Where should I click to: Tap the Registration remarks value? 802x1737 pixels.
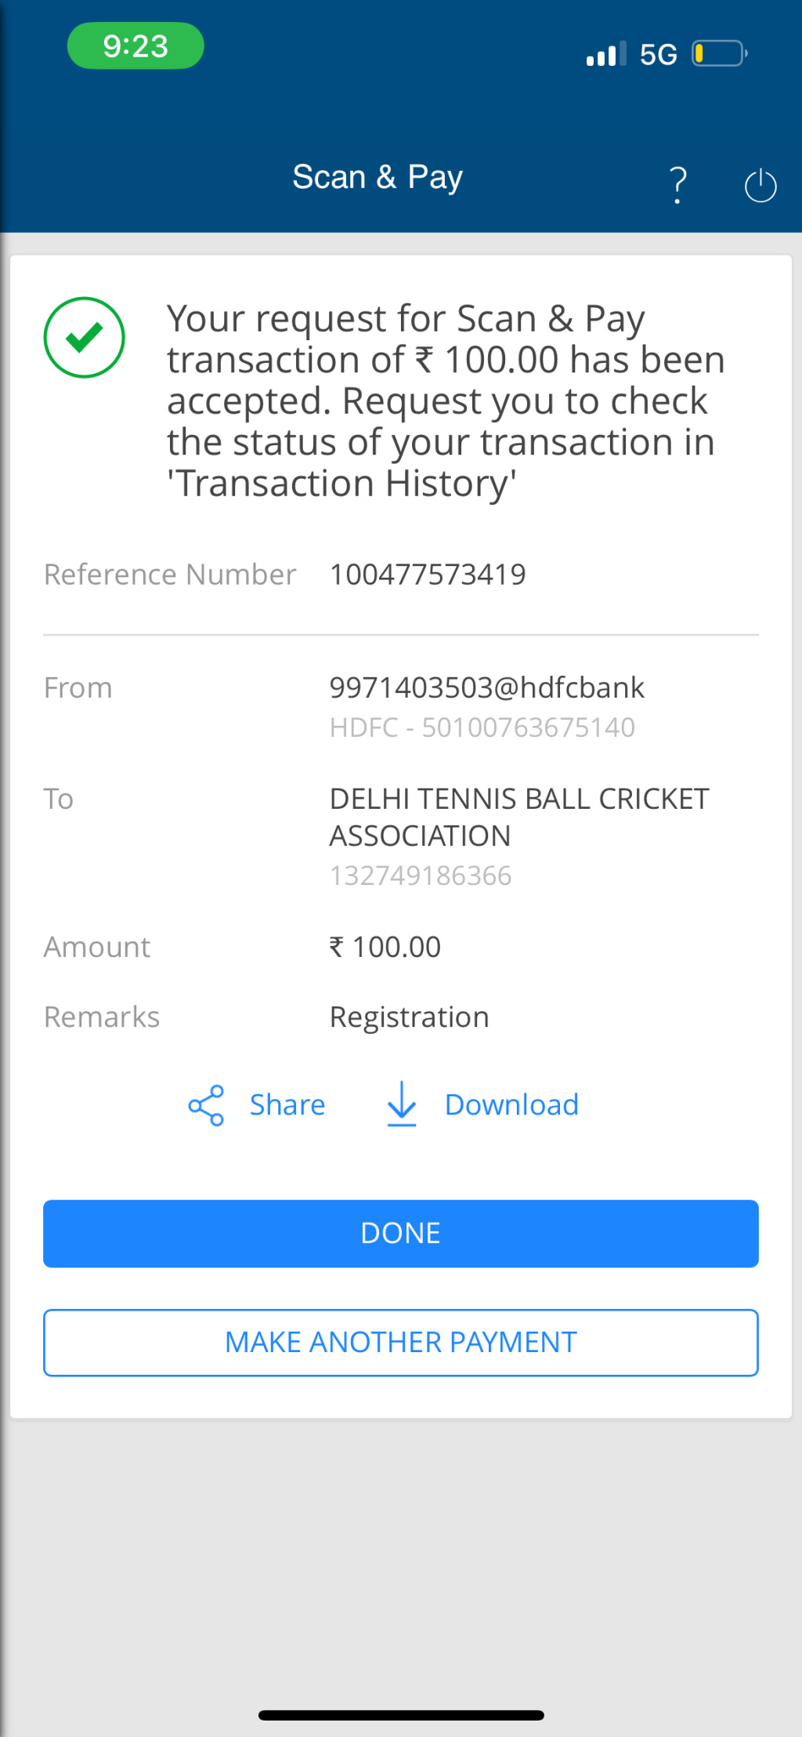coord(409,1017)
